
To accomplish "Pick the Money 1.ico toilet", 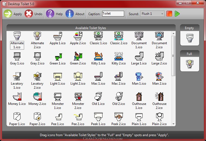I will [17, 97].
